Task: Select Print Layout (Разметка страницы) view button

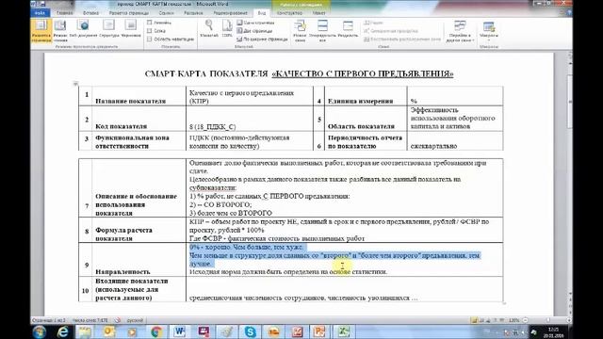Action: [x=41, y=30]
